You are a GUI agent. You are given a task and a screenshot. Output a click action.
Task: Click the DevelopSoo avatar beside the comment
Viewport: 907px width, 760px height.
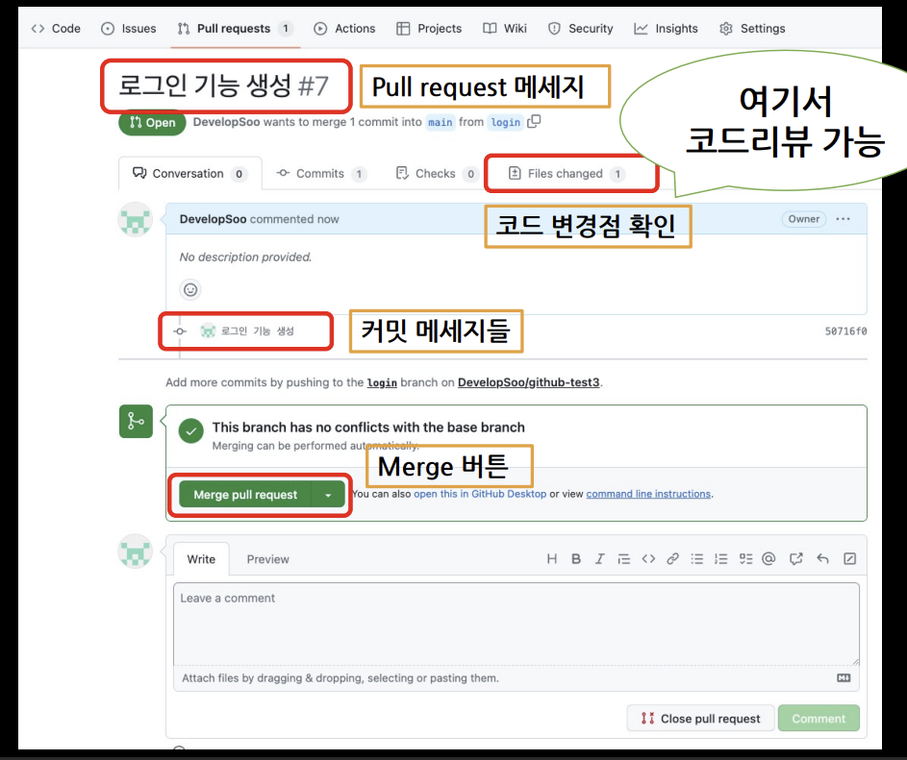point(136,220)
